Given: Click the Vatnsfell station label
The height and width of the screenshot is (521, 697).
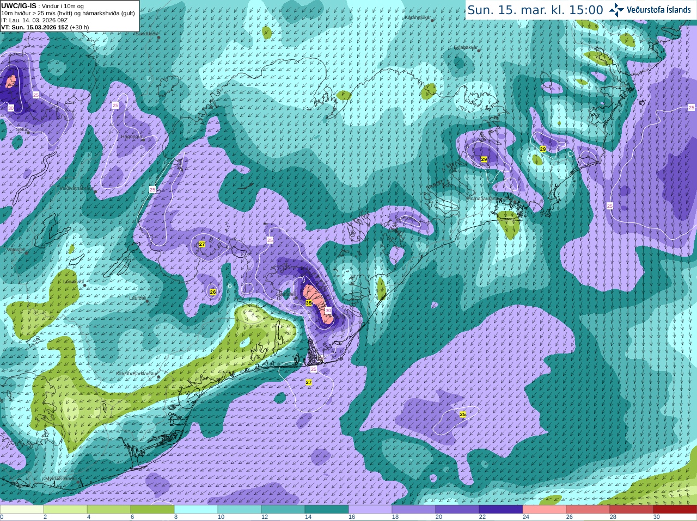Looking at the screenshot, I should coord(16,249).
